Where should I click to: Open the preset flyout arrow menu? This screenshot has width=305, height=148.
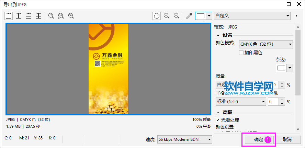(x=296, y=16)
